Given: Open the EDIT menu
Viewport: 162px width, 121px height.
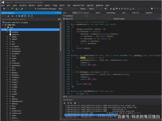Looking at the screenshot, I should (8, 6).
